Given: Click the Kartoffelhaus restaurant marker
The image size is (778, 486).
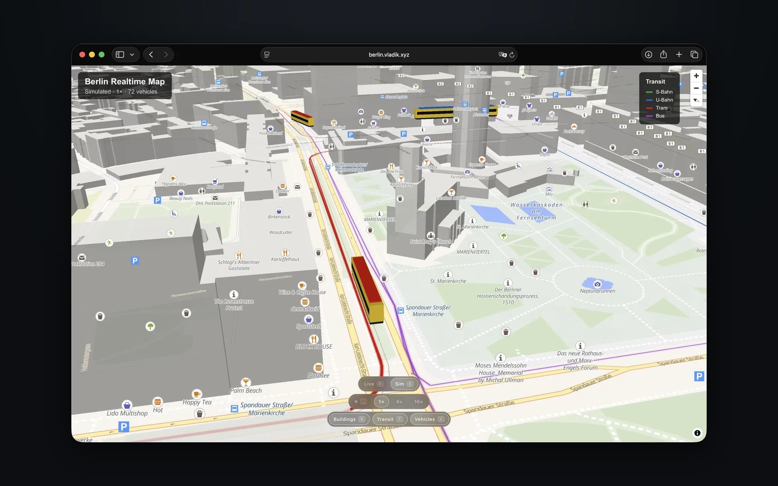Looking at the screenshot, I should [285, 253].
